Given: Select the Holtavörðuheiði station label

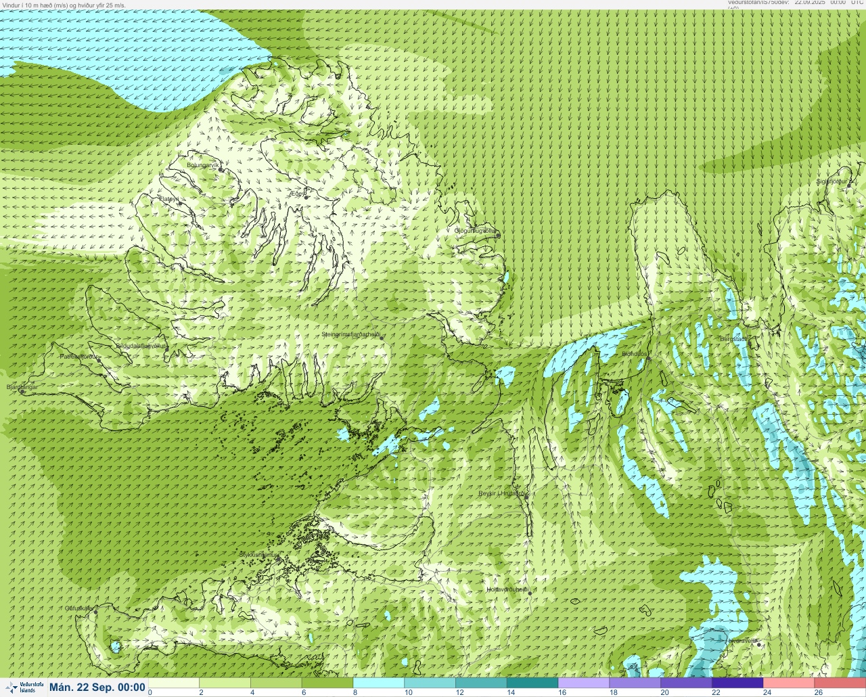Looking at the screenshot, I should click(507, 589).
